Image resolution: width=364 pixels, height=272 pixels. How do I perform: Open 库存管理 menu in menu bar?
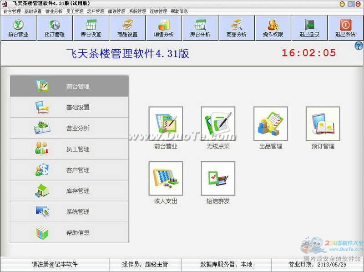(x=116, y=11)
